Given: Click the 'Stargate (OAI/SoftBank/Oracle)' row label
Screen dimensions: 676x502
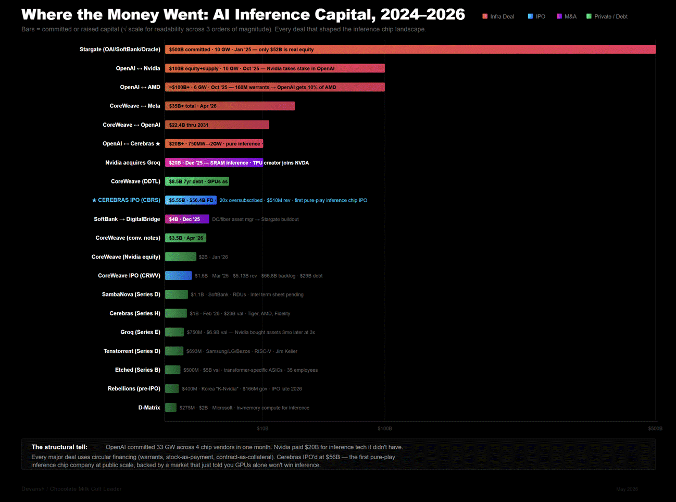Looking at the screenshot, I should pos(120,50).
